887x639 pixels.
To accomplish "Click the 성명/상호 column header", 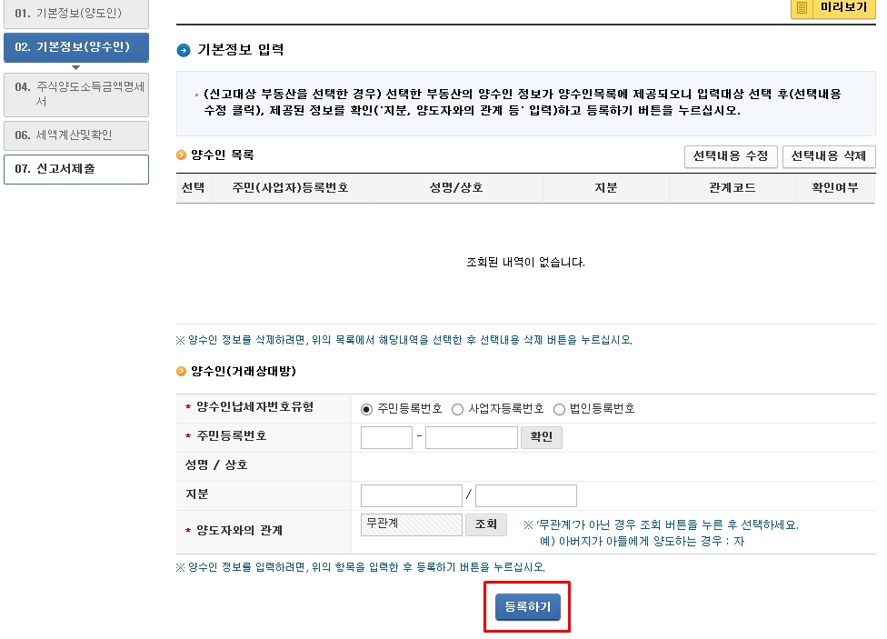I will point(456,188).
